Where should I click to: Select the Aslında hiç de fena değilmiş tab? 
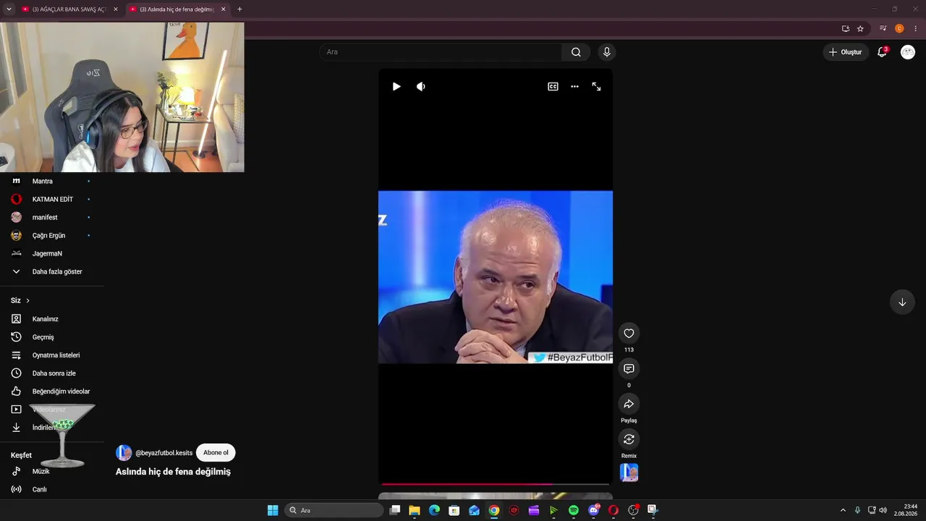pyautogui.click(x=178, y=9)
